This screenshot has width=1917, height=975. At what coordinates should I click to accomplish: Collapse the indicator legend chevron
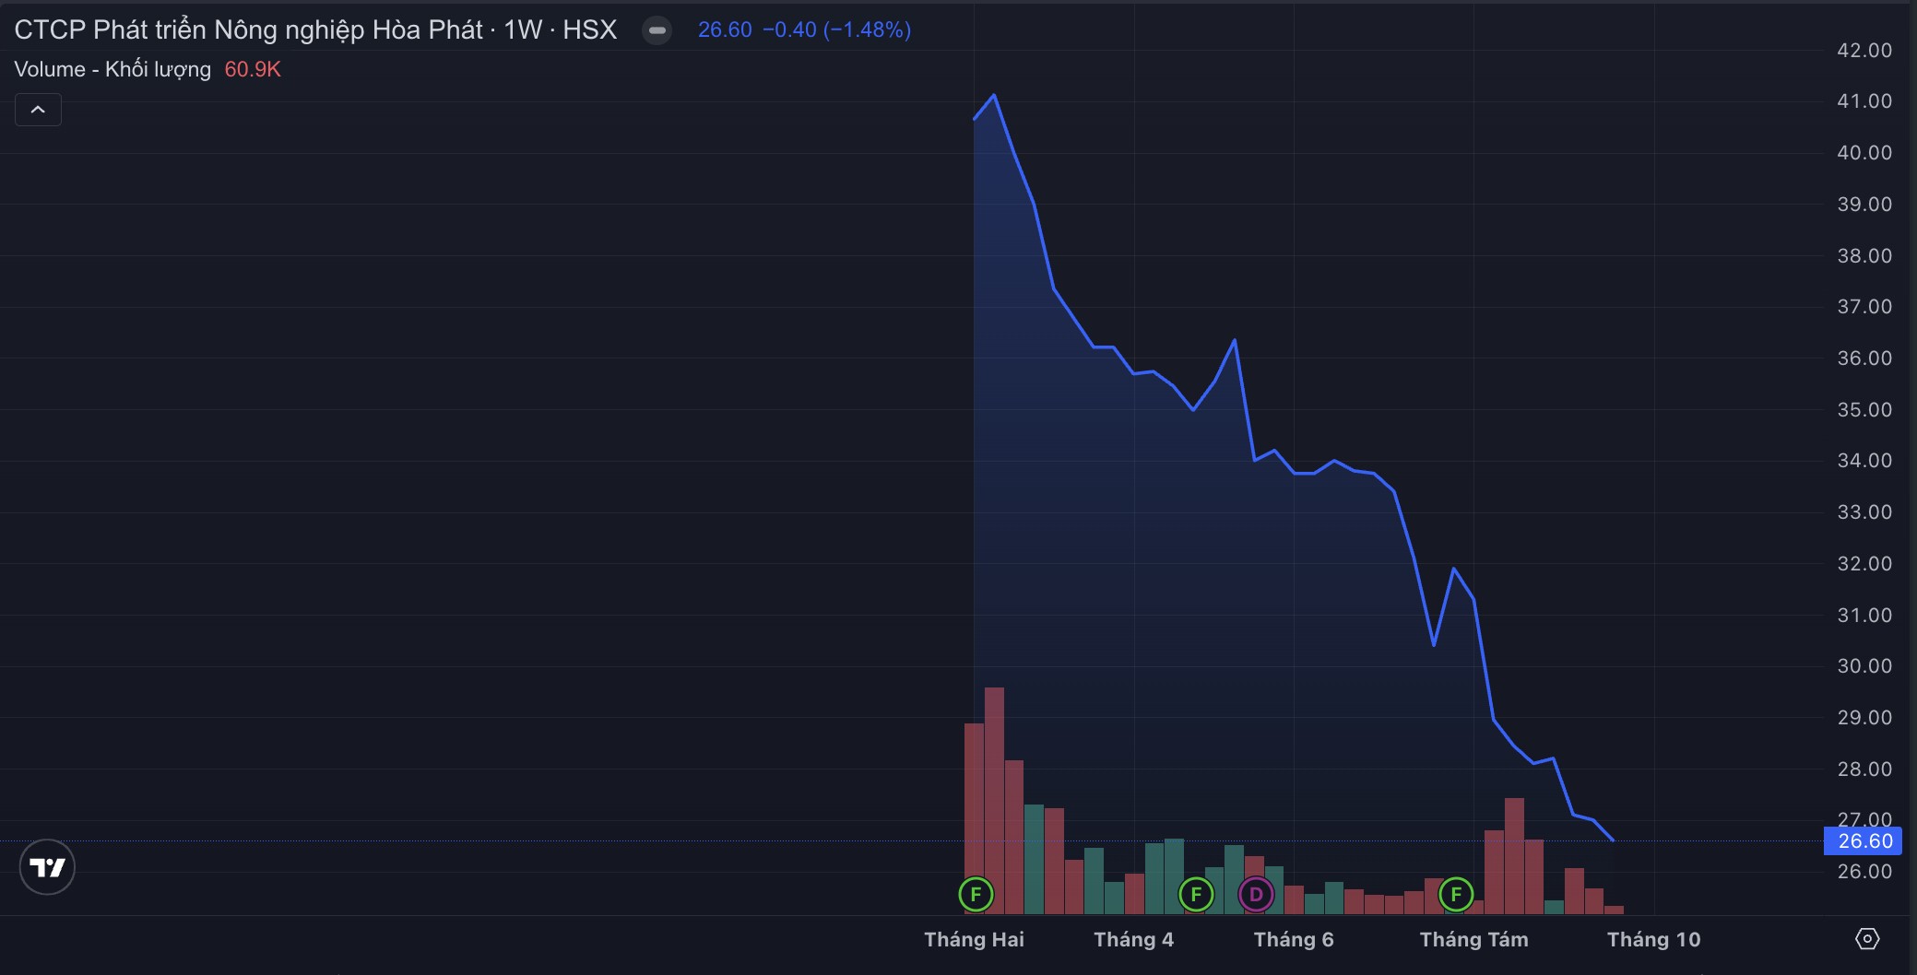pos(38,110)
